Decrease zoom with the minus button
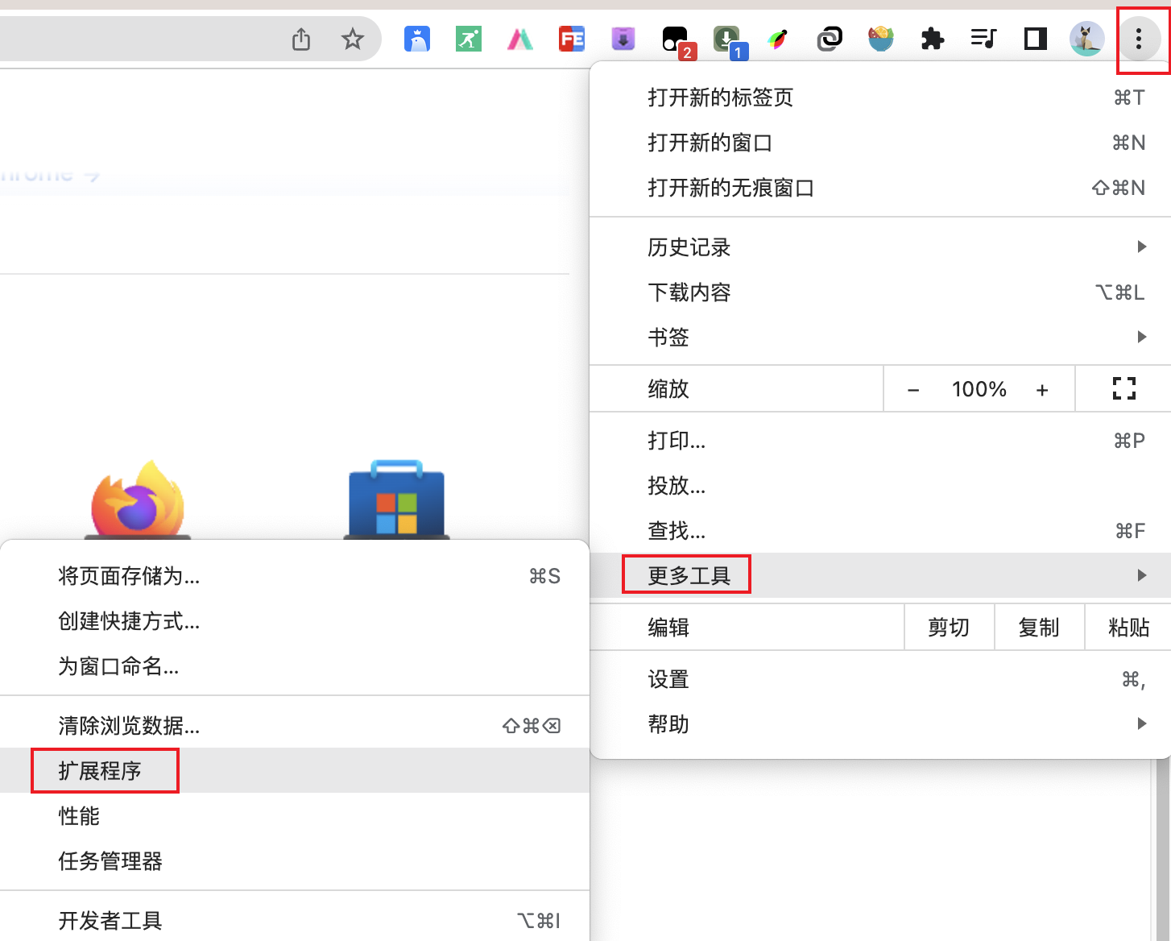The height and width of the screenshot is (941, 1171). (913, 390)
